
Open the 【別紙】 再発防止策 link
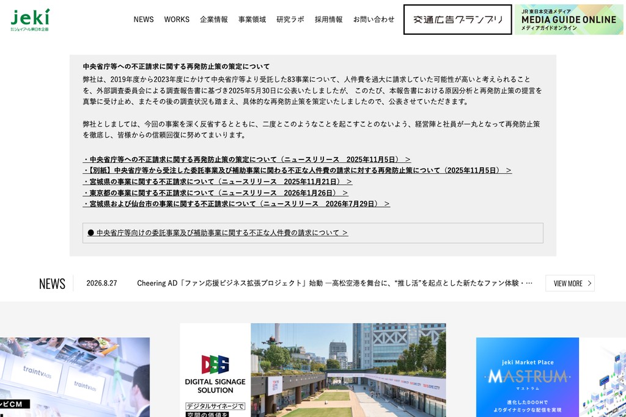tap(297, 170)
